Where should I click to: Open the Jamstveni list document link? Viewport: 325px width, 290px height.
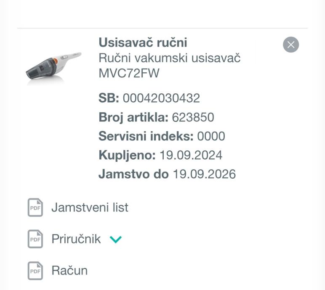click(x=90, y=208)
